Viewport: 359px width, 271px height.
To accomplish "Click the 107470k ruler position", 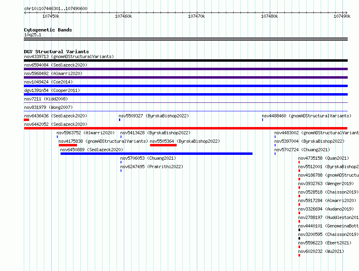I will 197,16.
